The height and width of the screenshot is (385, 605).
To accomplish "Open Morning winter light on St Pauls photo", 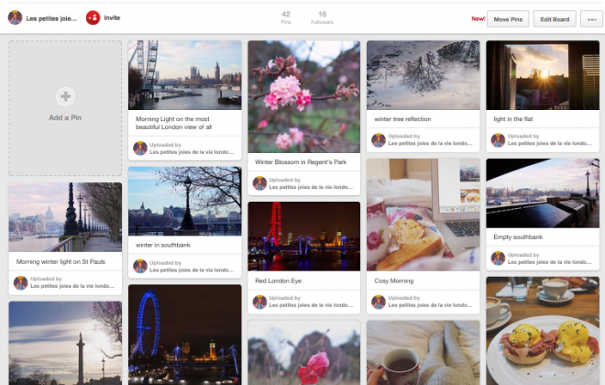I will pos(65,216).
